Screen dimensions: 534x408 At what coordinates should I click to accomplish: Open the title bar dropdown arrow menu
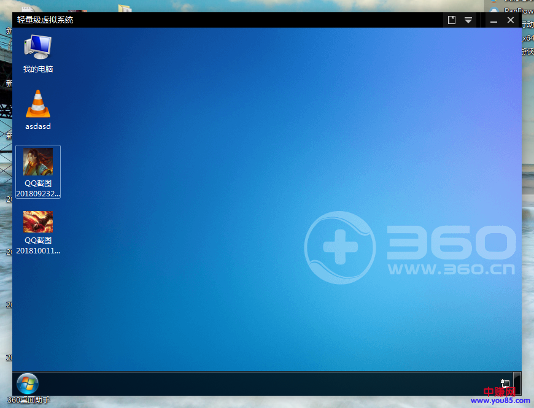[x=468, y=20]
